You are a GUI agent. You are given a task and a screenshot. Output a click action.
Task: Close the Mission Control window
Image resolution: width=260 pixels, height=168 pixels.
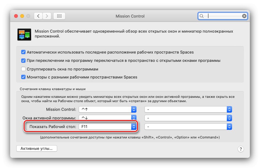16,16
